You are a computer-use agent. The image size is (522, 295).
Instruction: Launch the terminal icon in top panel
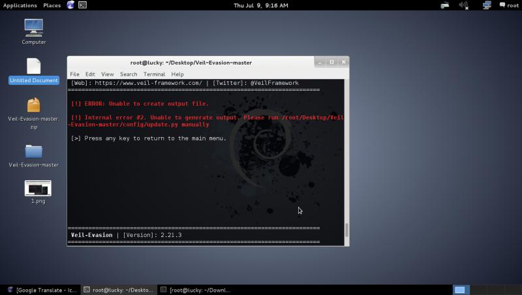pyautogui.click(x=82, y=5)
